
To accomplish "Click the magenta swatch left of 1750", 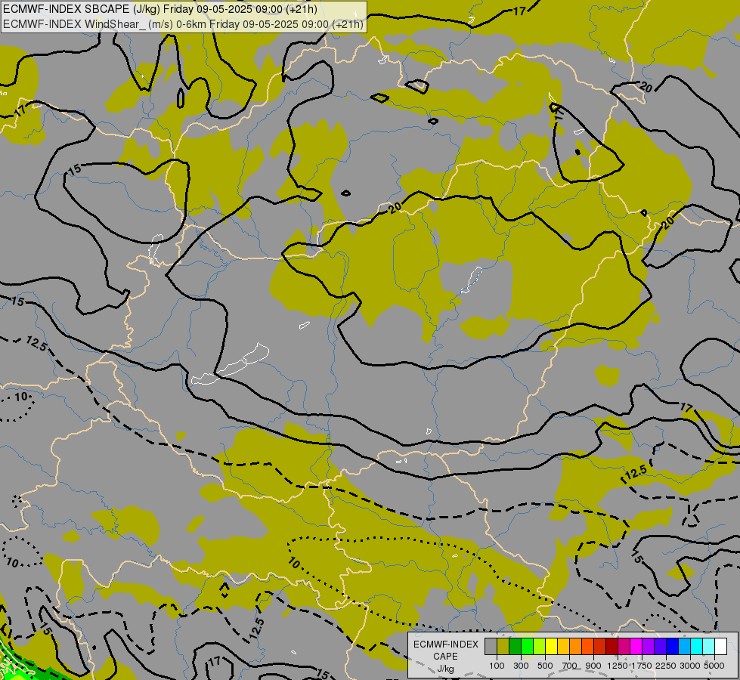I will pyautogui.click(x=636, y=646).
